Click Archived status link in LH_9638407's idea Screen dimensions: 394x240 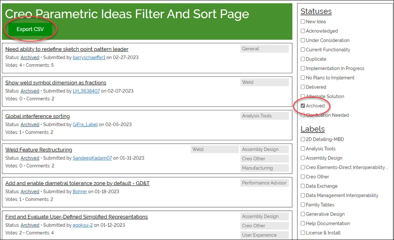(x=30, y=91)
